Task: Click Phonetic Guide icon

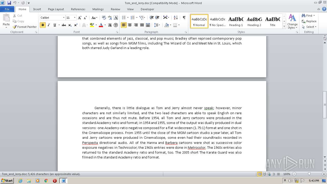Action: pos(110,18)
